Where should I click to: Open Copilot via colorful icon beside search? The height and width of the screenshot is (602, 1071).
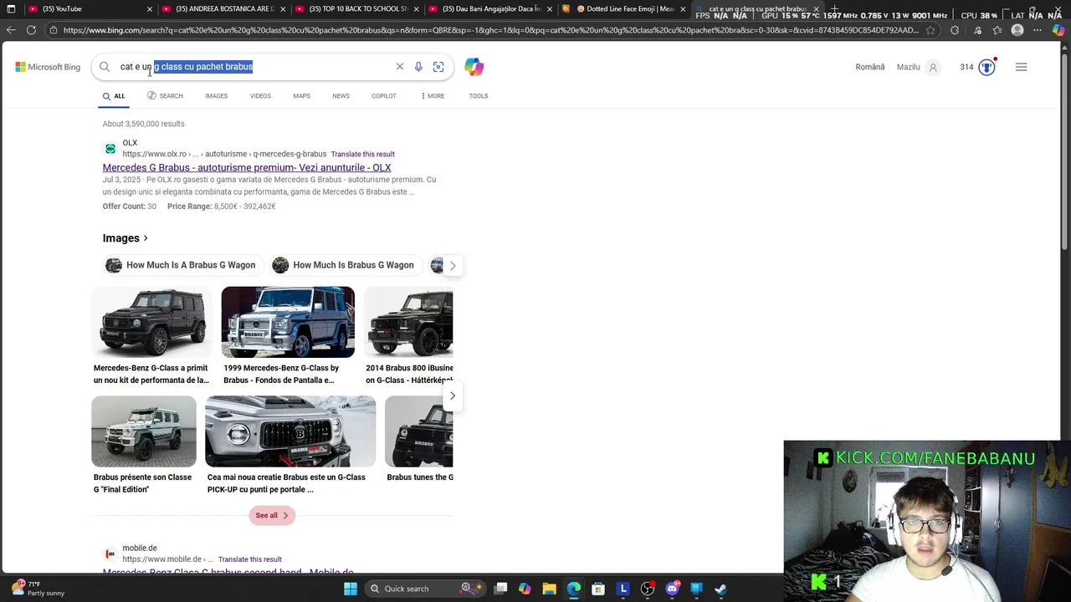(474, 67)
